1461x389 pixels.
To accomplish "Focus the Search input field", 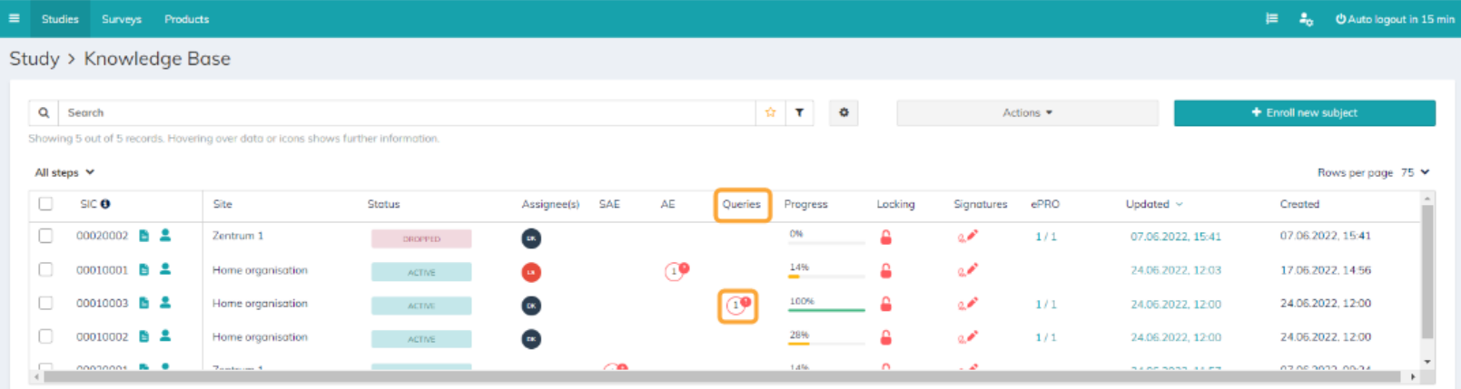I will coord(407,112).
